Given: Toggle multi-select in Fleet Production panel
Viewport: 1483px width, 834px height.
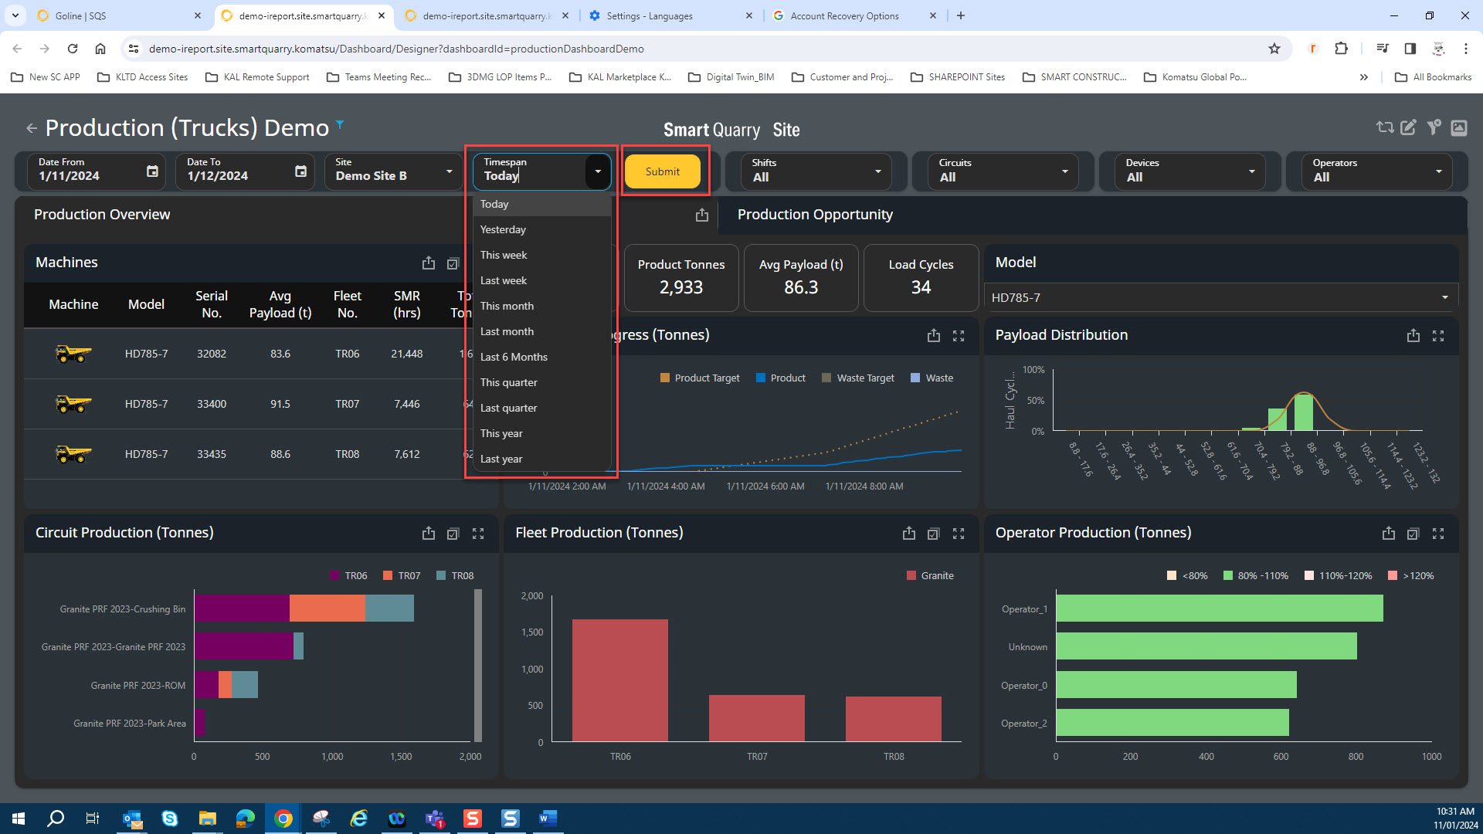Looking at the screenshot, I should pos(934,534).
